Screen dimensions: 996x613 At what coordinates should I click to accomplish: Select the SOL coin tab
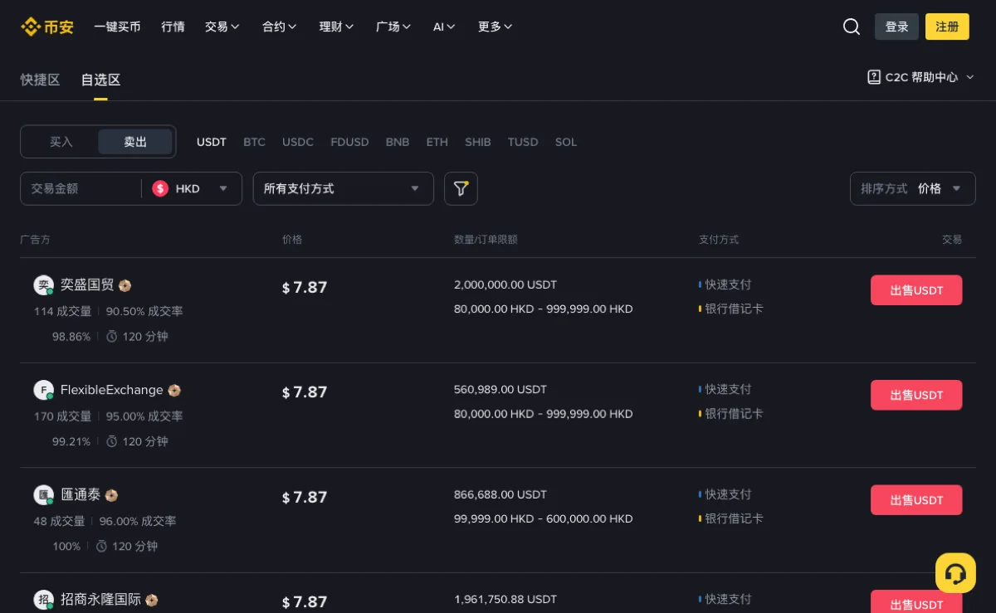click(566, 142)
